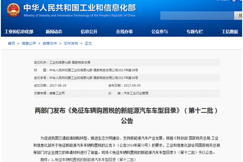
Task: Select the 标题 row announcement text
Action: [x=94, y=70]
